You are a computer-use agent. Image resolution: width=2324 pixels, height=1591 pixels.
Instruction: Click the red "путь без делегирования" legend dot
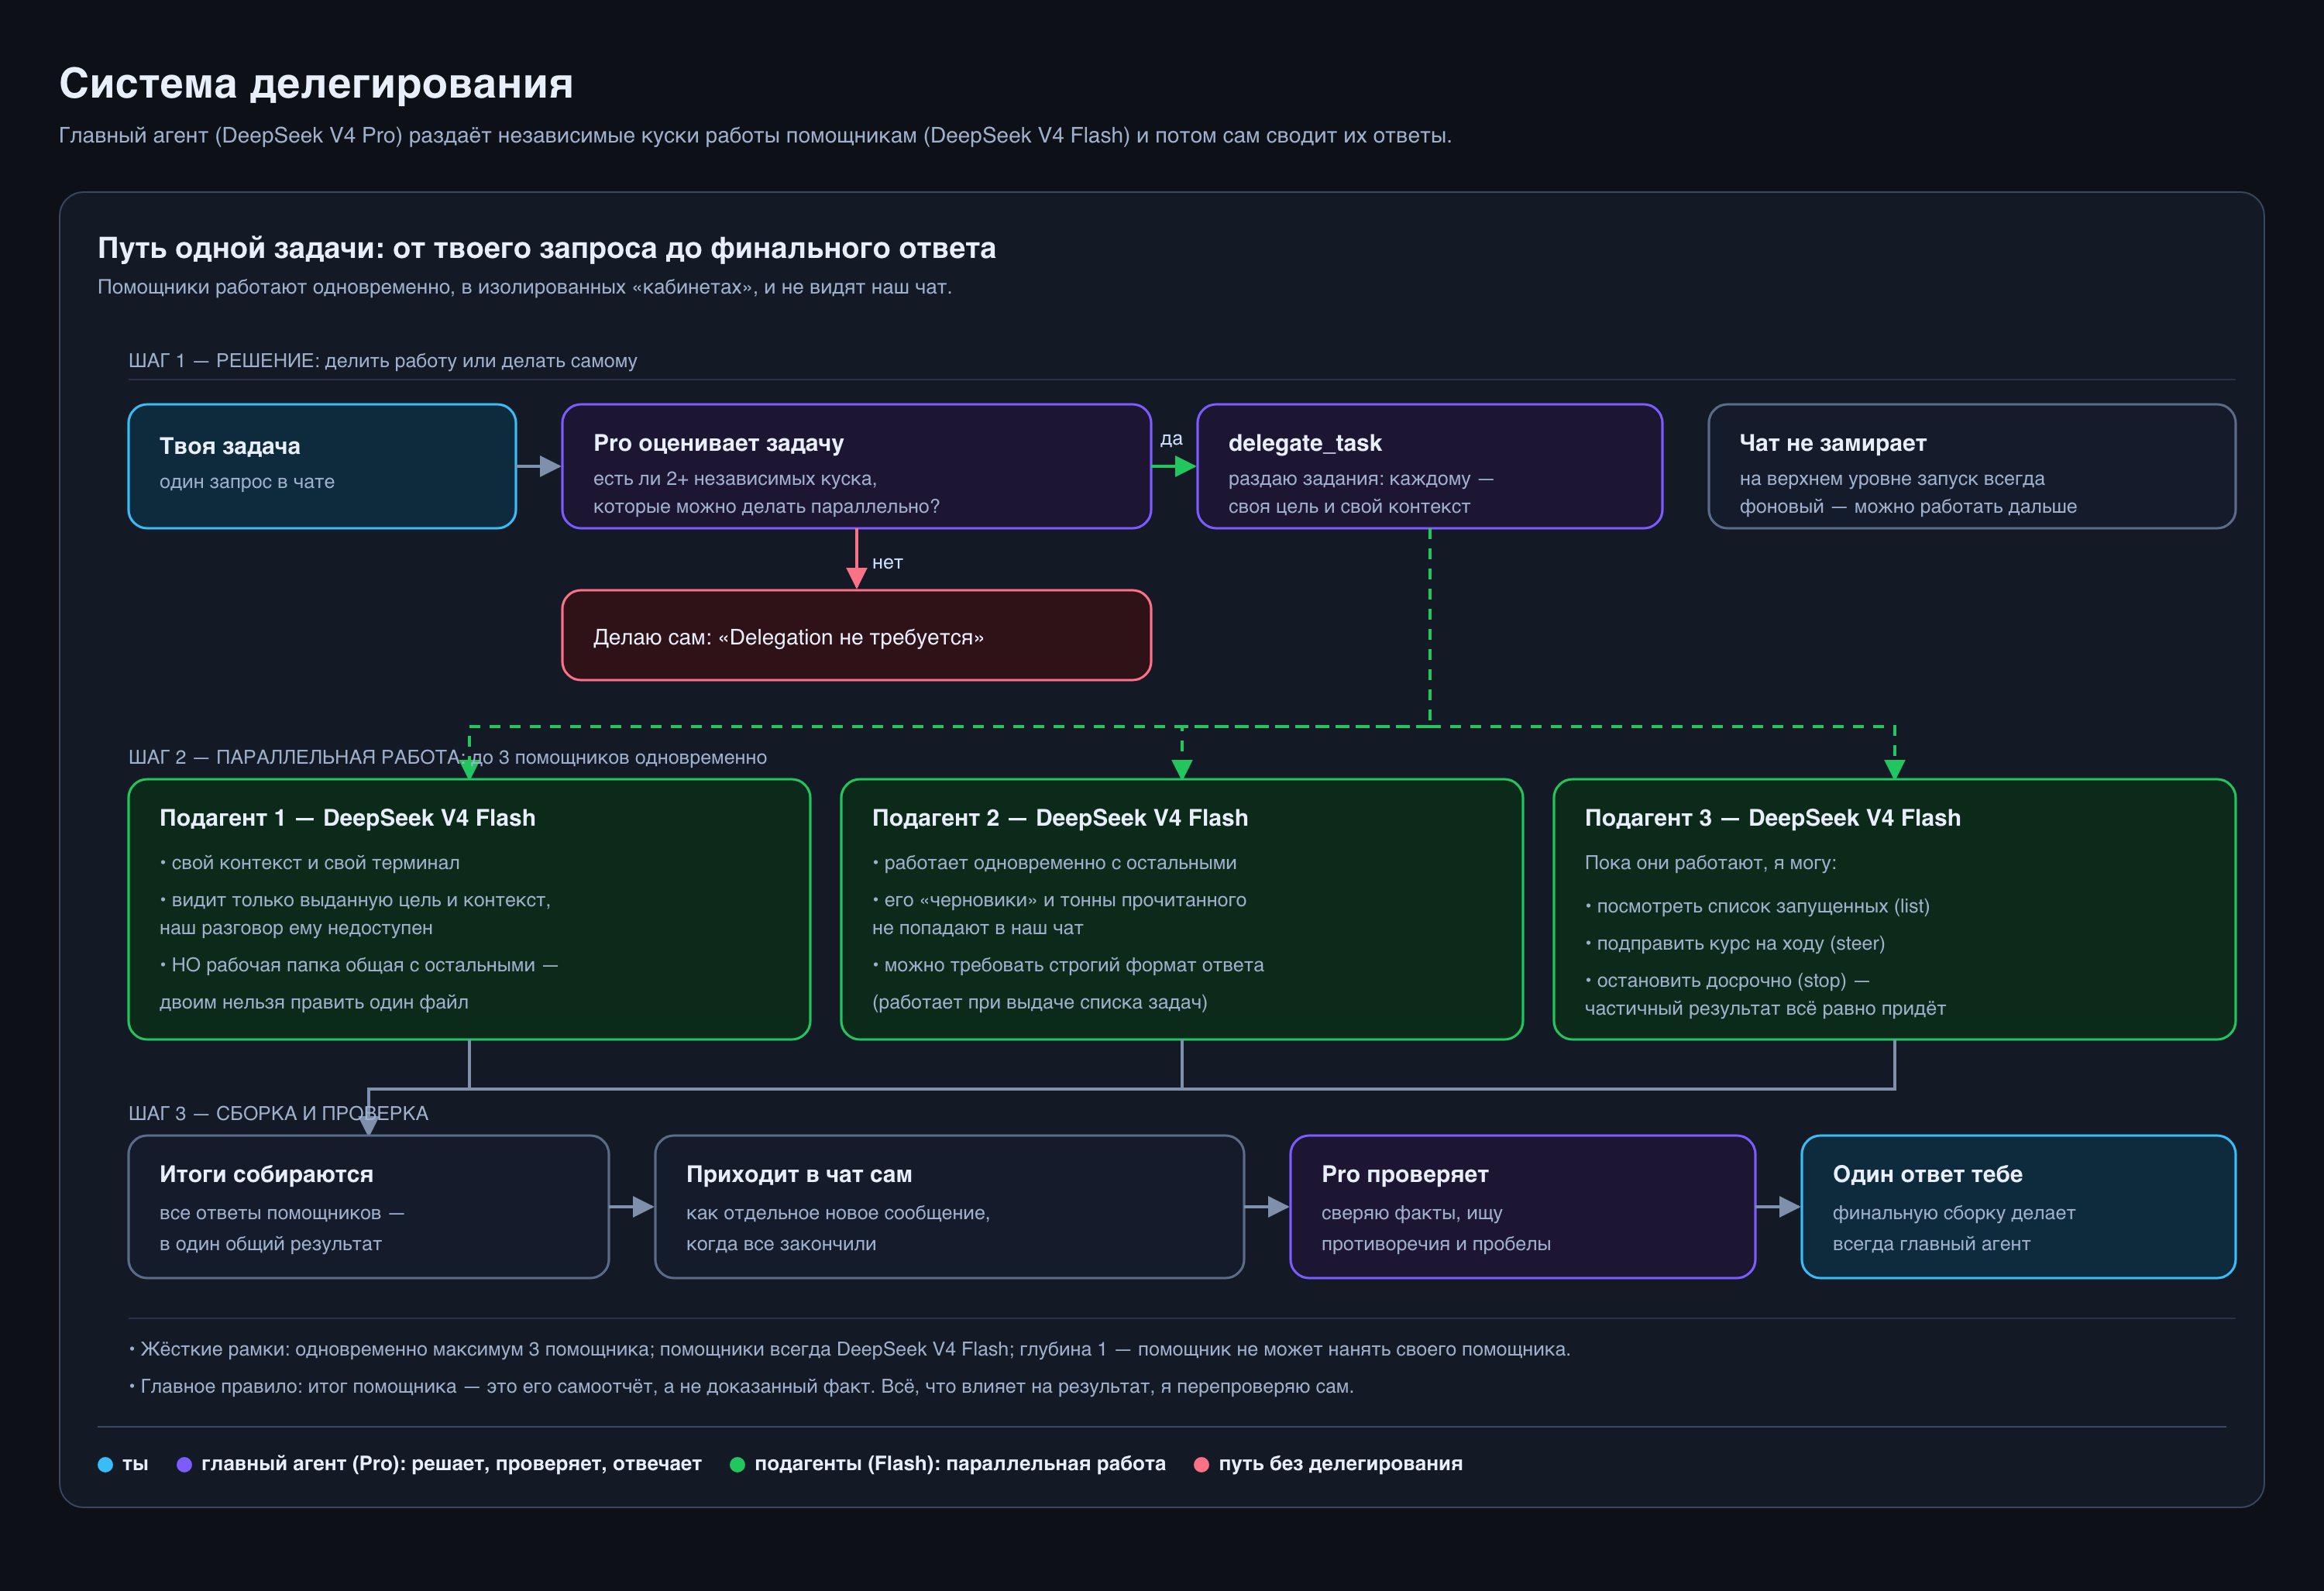pos(1201,1464)
